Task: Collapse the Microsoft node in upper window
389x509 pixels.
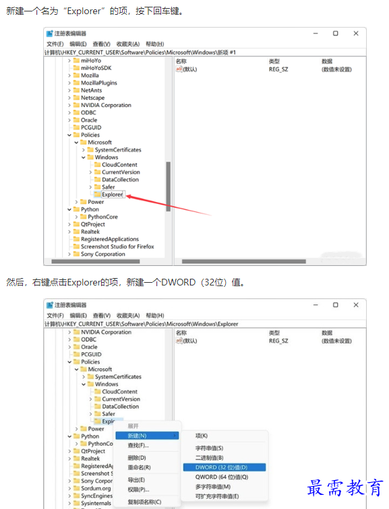Action: [x=76, y=143]
